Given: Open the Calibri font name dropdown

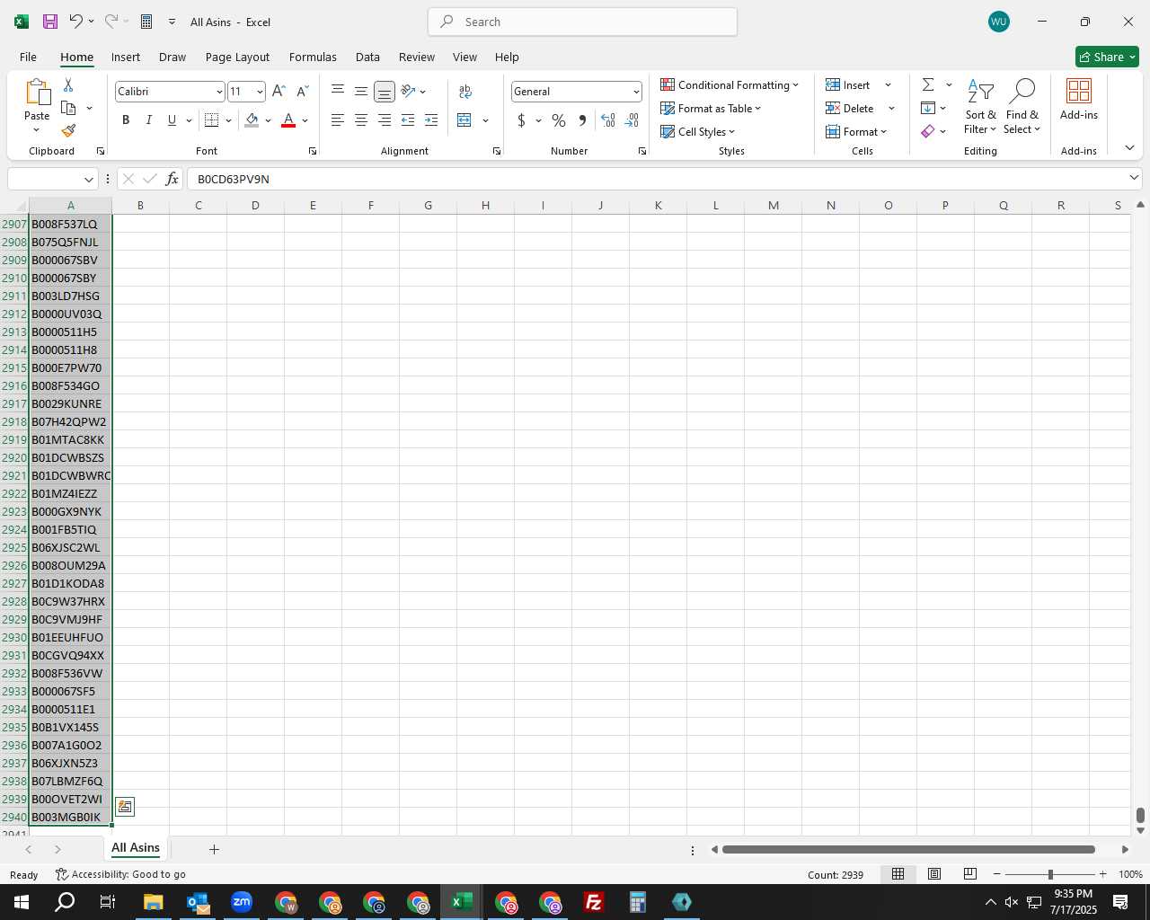Looking at the screenshot, I should pos(218,92).
